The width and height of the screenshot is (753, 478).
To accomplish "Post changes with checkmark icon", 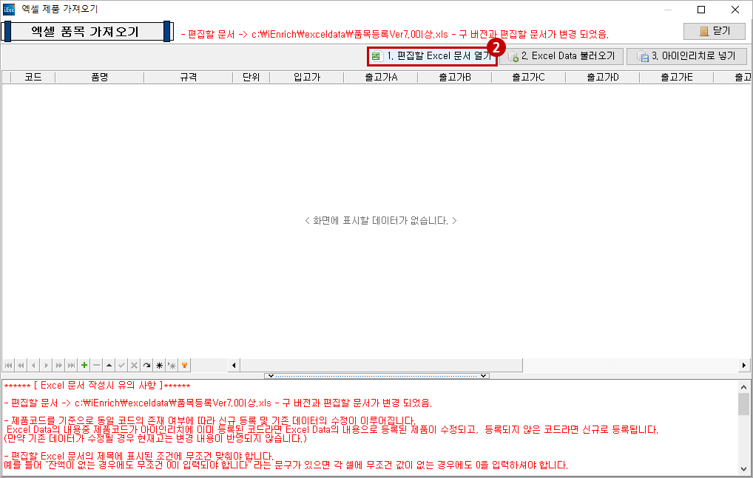I will coord(121,365).
